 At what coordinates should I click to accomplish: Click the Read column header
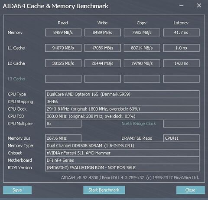pos(63,23)
